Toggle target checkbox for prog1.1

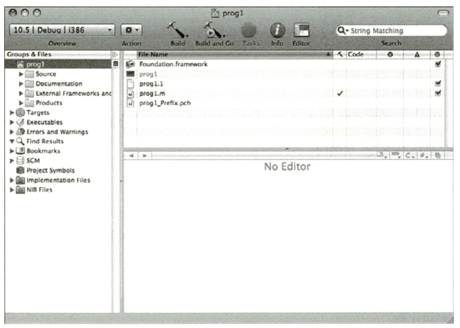(438, 83)
